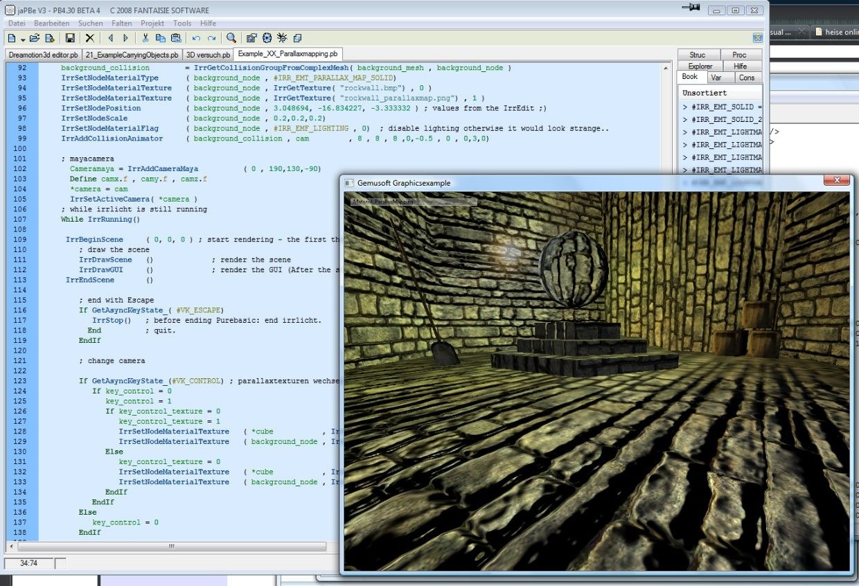Click the Save floppy disk icon
859x586 pixels.
coord(70,38)
